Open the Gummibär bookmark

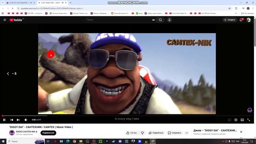(x=178, y=13)
